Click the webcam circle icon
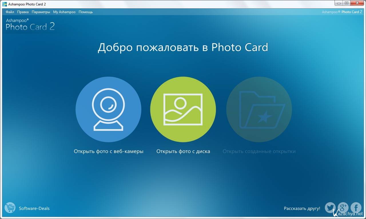The height and width of the screenshot is (219, 366). (108, 109)
